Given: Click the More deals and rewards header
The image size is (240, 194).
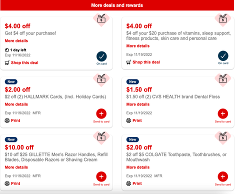Looking at the screenshot, I should click(117, 5).
